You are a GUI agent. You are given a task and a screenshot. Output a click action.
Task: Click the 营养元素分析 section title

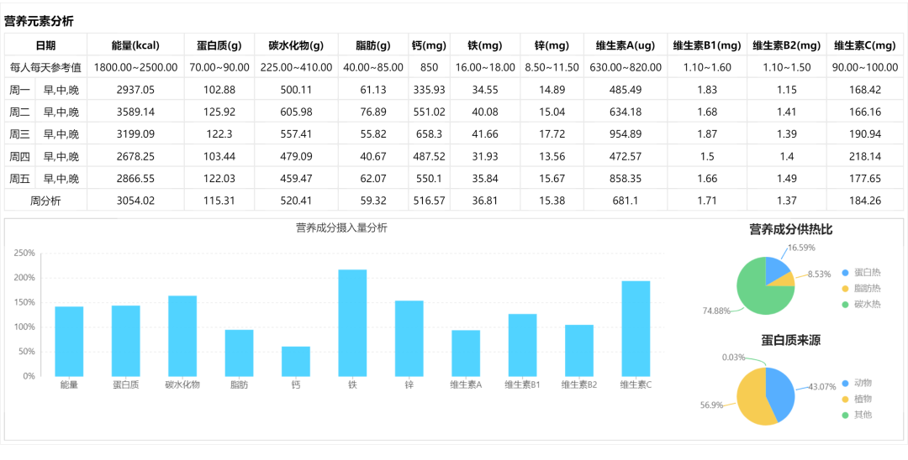[39, 21]
